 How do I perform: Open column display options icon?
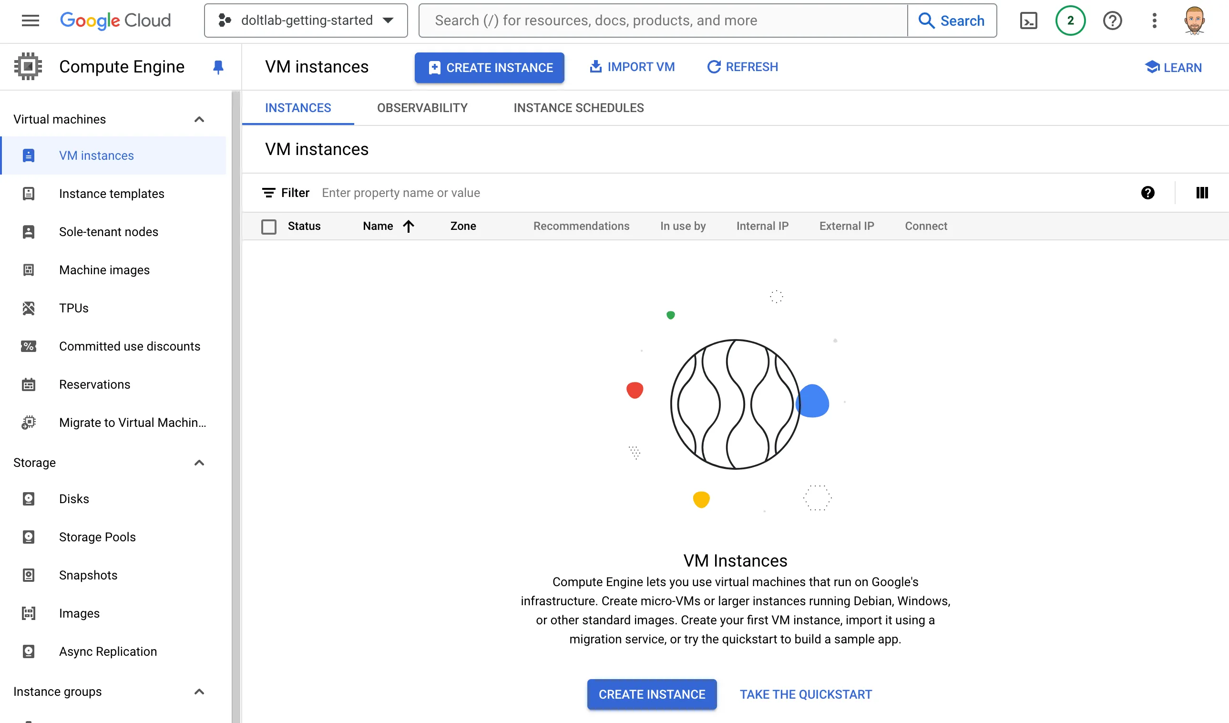click(x=1202, y=193)
